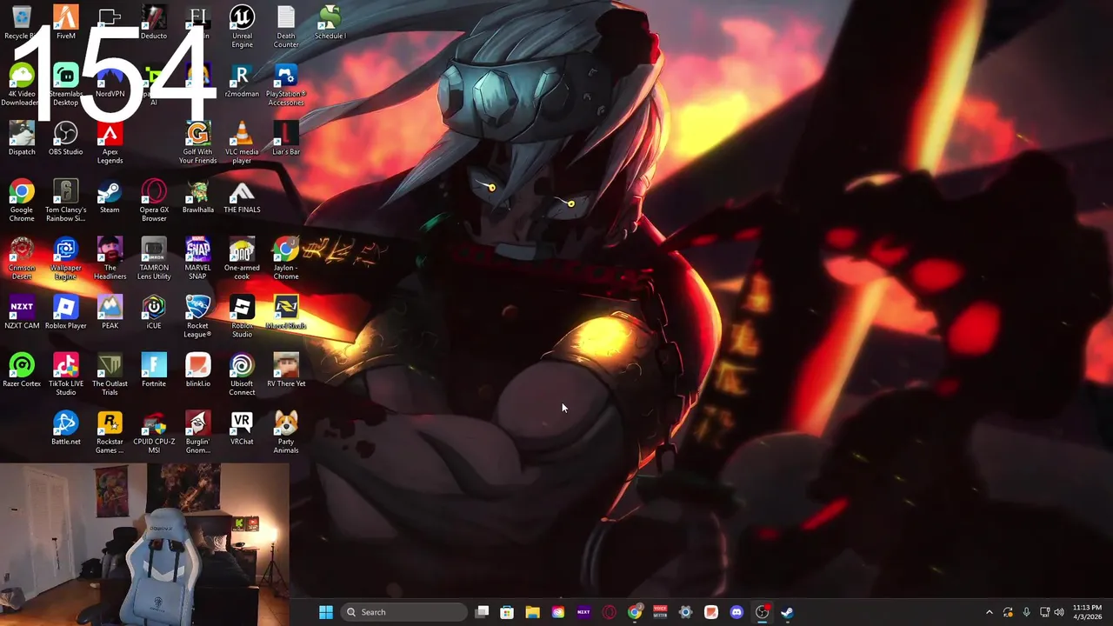Select the VLC media player shortcut

242,143
